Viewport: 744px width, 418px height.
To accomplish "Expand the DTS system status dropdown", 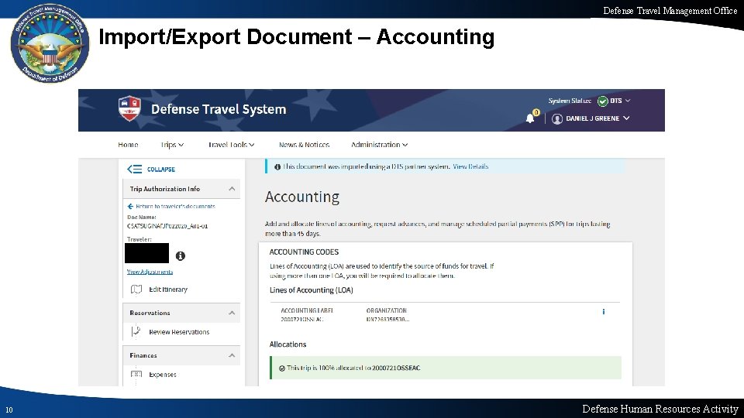I will [x=628, y=101].
